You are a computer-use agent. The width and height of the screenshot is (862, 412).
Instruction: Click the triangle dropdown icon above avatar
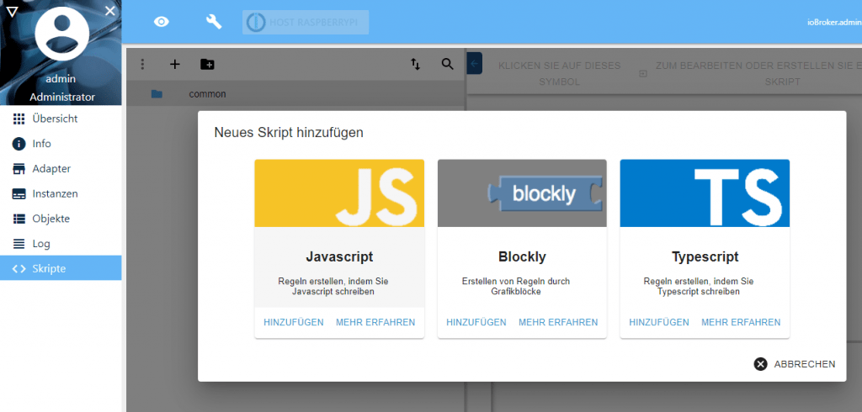tap(12, 11)
